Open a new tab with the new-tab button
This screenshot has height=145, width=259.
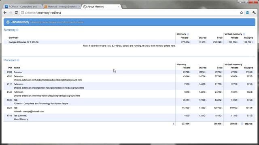click(124, 7)
